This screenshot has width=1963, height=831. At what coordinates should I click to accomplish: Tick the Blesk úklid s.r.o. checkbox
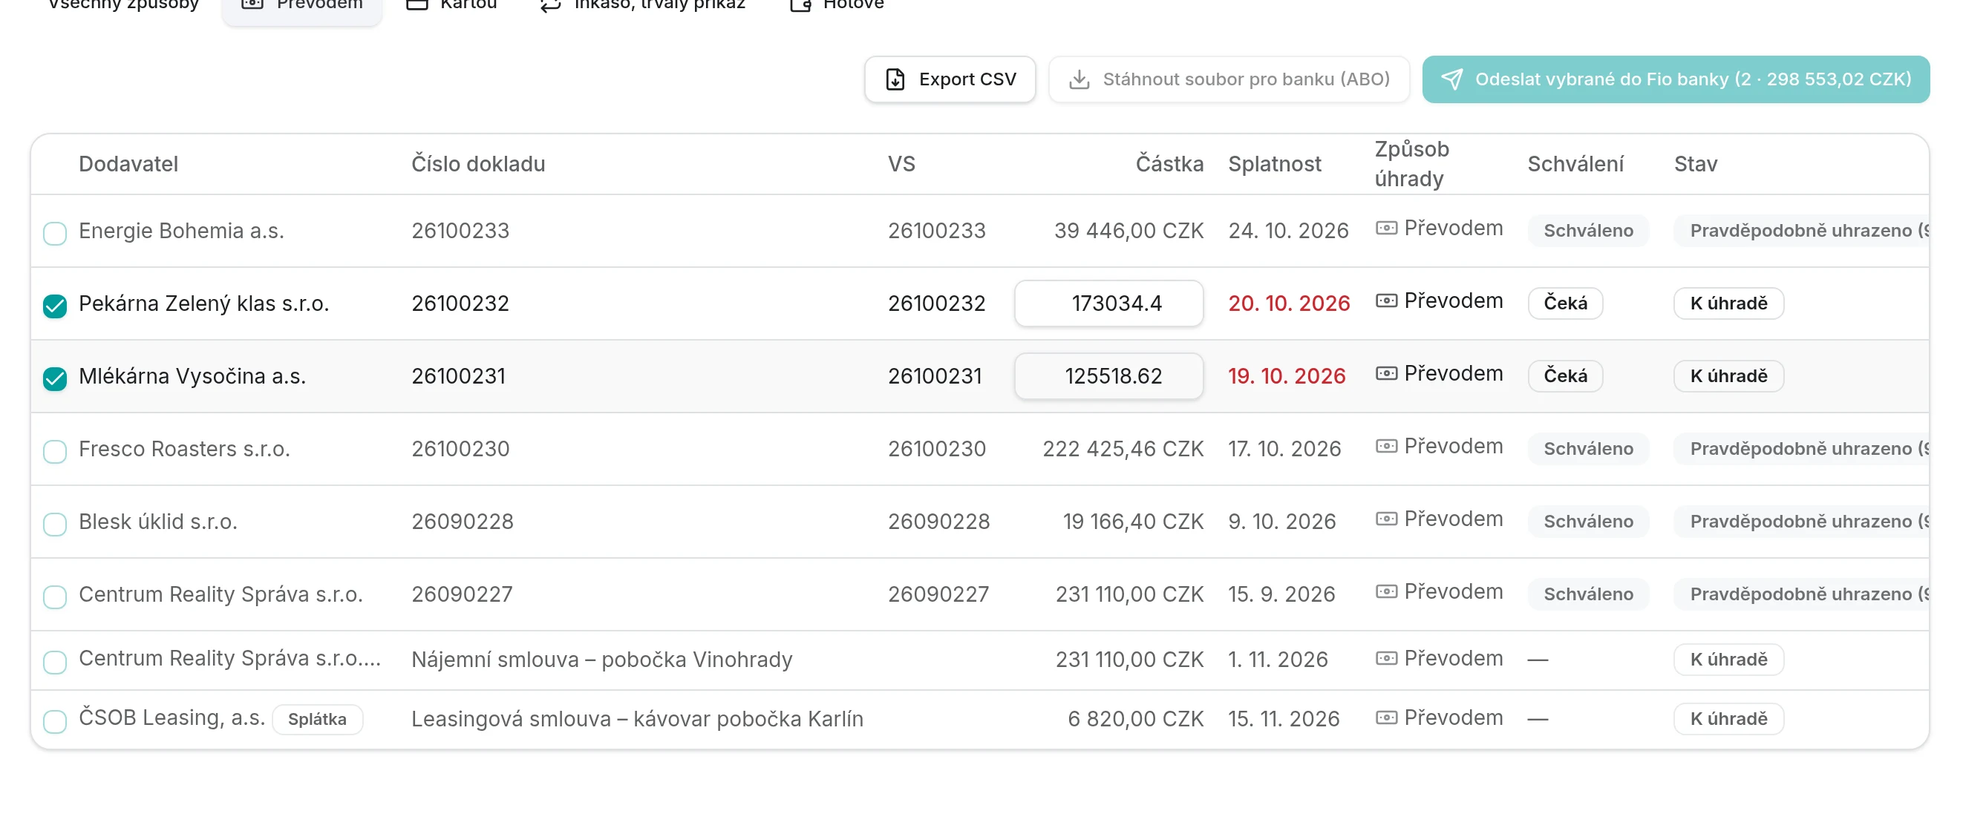click(x=55, y=524)
